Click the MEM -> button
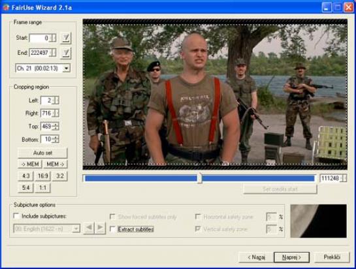 click(x=56, y=164)
